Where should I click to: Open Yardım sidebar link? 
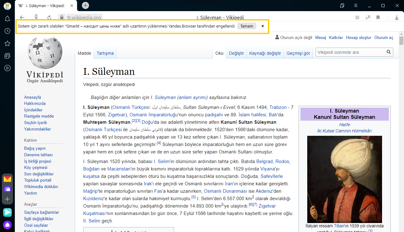31,193
